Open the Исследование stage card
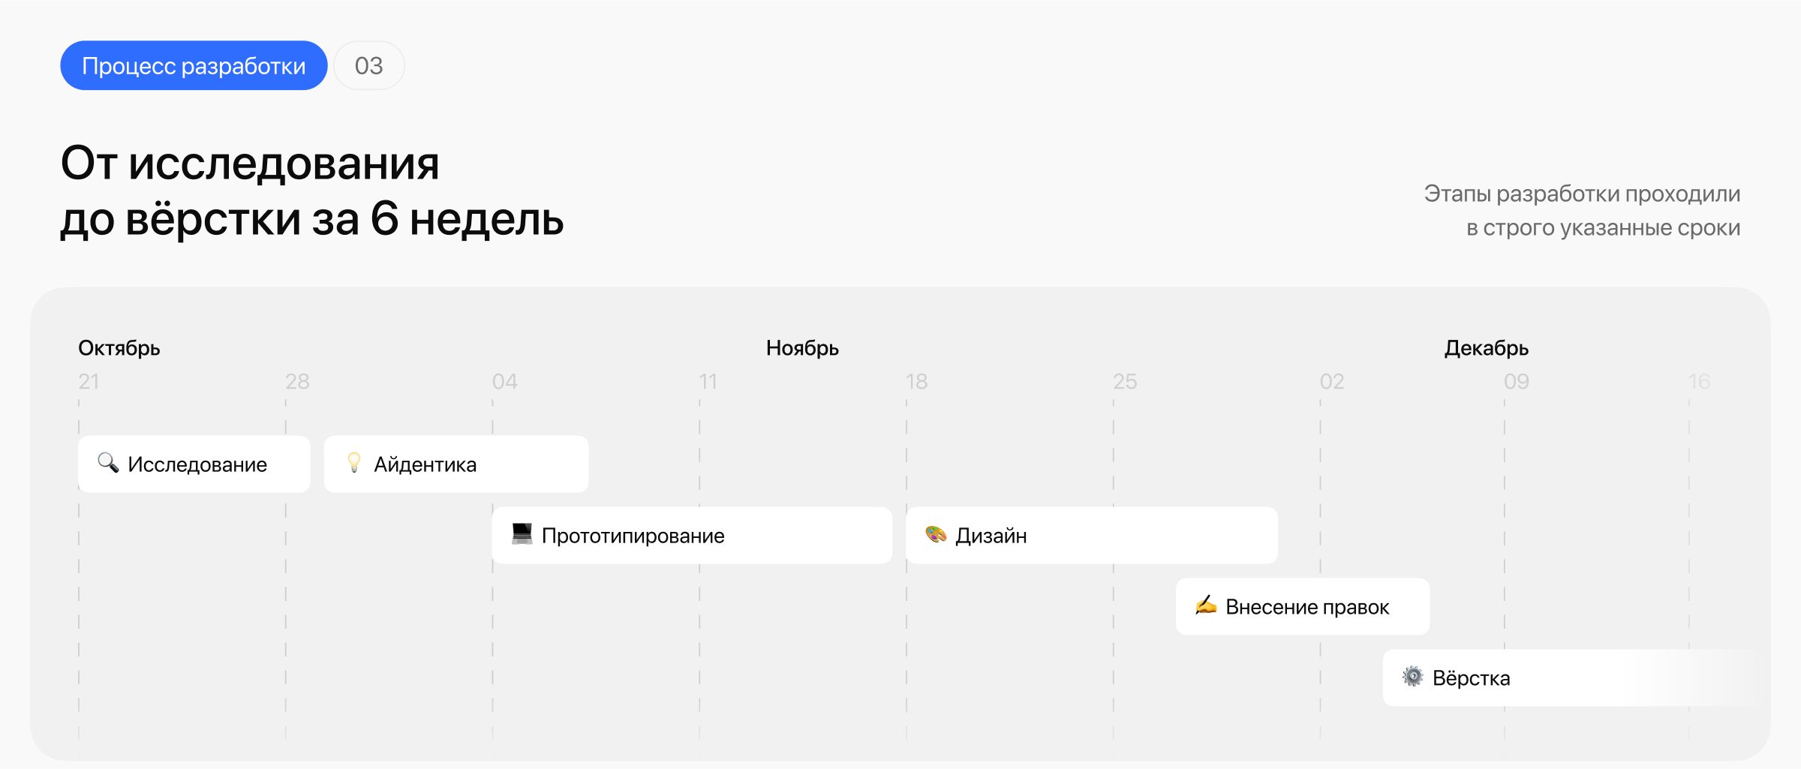 (x=194, y=464)
